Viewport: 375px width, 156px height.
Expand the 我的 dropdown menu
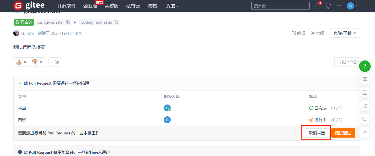click(172, 6)
